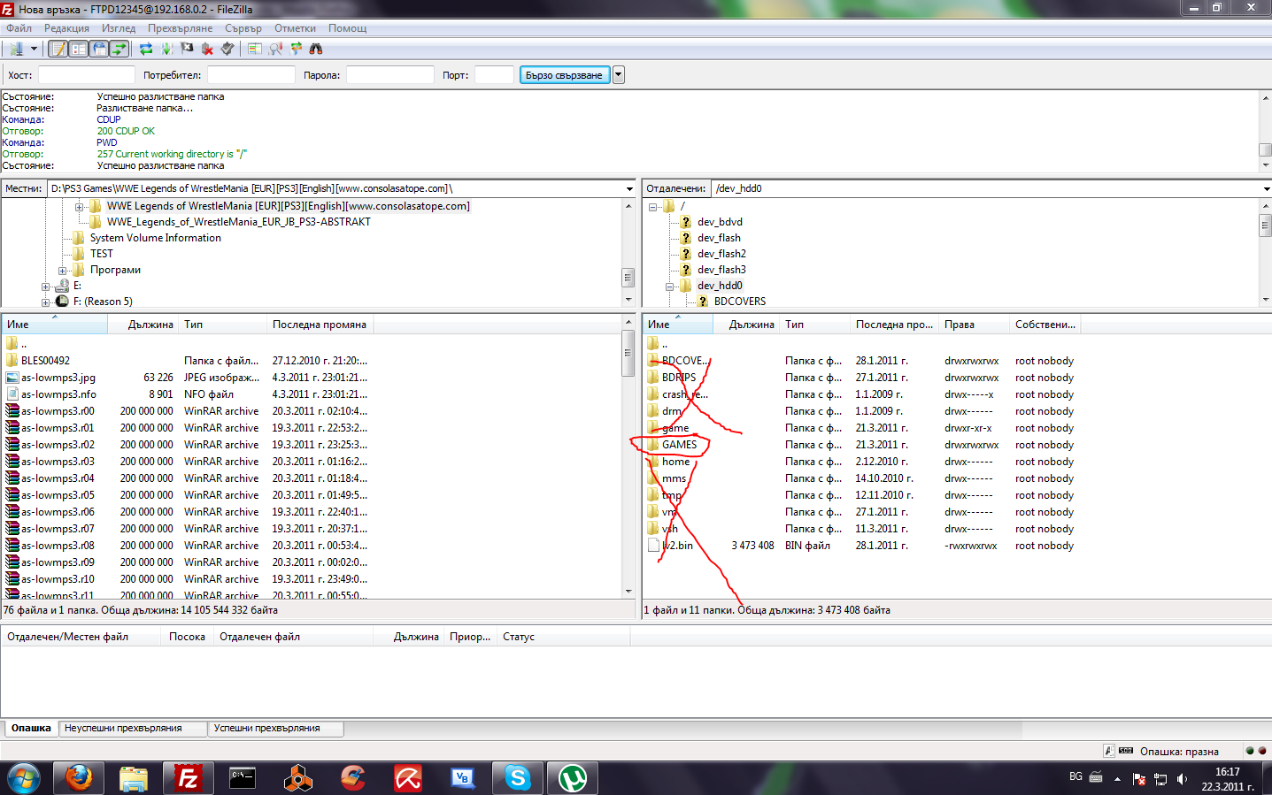
Task: Click the volume tray icon
Action: 1182,779
